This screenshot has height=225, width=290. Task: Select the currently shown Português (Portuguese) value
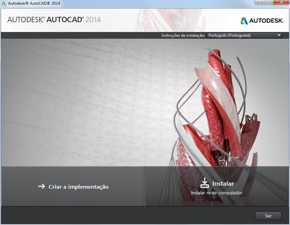[x=232, y=35]
